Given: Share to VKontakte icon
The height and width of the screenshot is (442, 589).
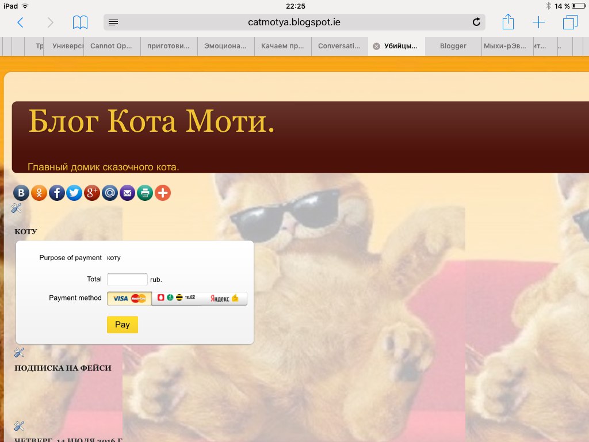Looking at the screenshot, I should point(21,193).
